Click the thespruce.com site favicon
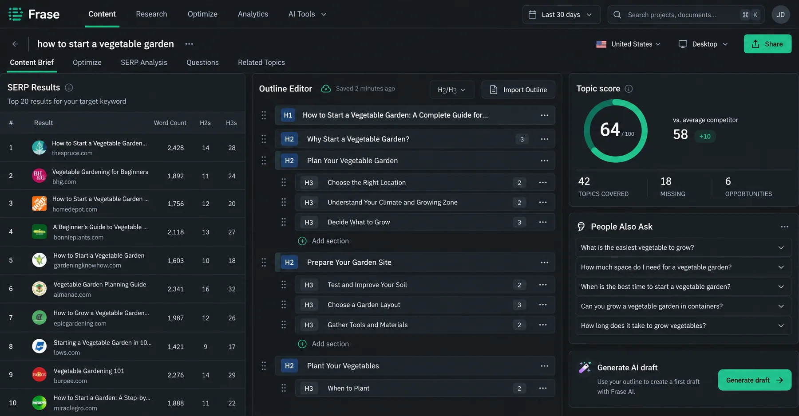The width and height of the screenshot is (799, 416). click(39, 148)
